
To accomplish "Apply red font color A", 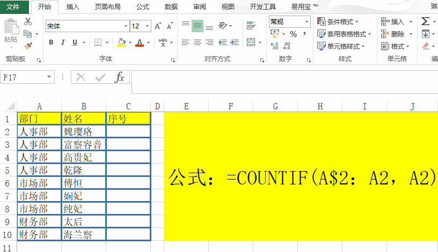I will pyautogui.click(x=140, y=42).
